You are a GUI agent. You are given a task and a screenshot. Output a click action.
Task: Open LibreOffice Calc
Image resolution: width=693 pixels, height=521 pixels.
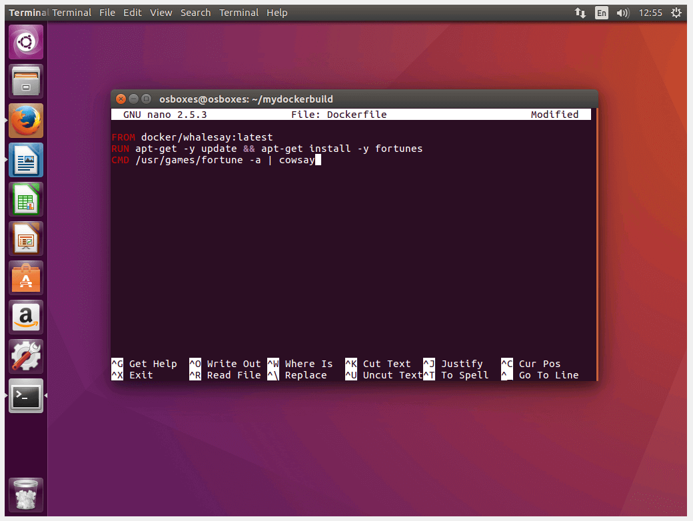coord(25,199)
